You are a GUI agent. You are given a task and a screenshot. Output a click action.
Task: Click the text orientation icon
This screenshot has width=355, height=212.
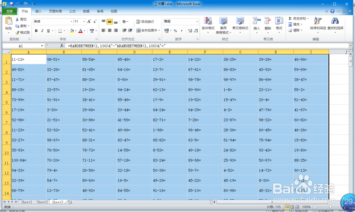pos(124,22)
